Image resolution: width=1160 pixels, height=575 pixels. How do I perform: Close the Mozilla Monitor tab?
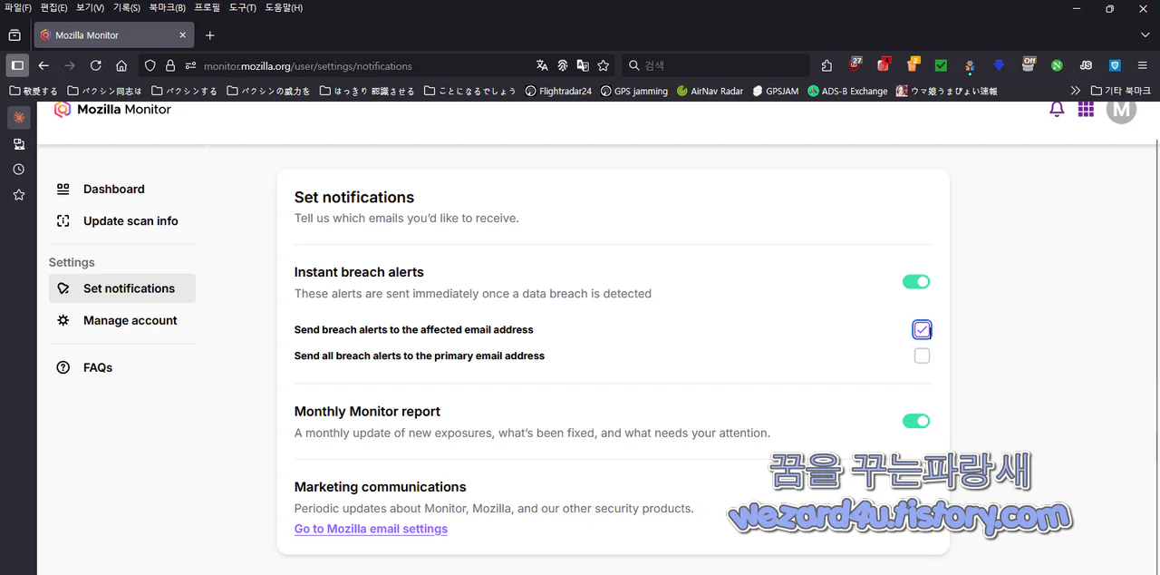point(182,35)
